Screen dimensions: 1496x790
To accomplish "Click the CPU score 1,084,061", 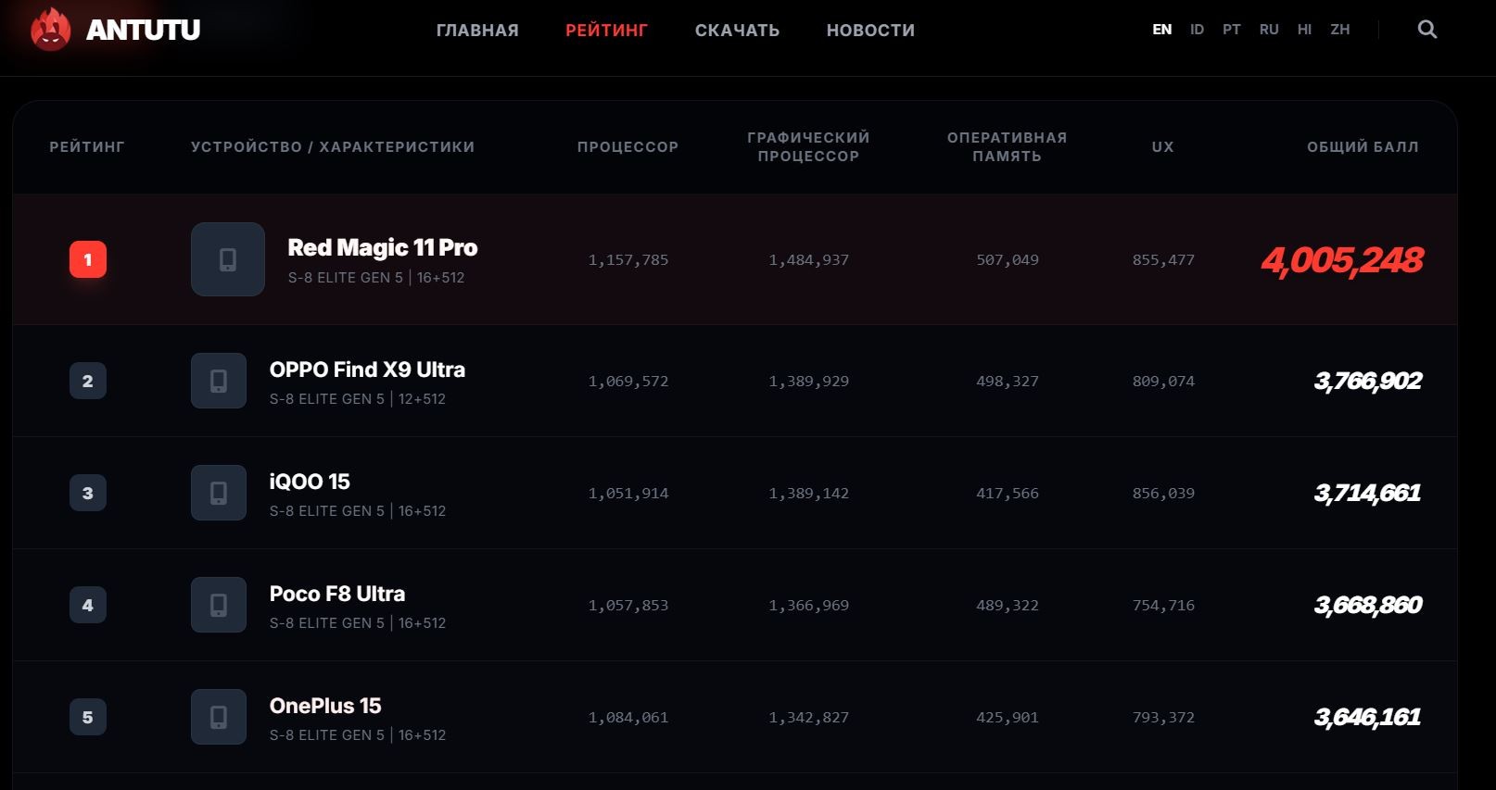I will (x=628, y=718).
